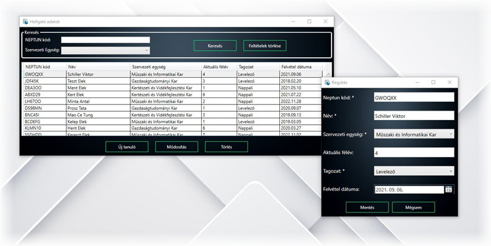Click the Hallgató adatok window app icon
This screenshot has height=246, width=491.
[x=25, y=22]
